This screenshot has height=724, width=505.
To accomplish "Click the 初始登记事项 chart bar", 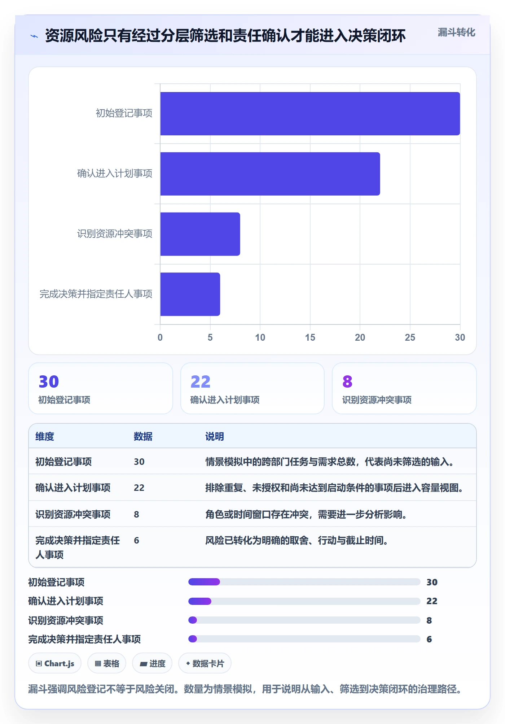I will coord(310,114).
